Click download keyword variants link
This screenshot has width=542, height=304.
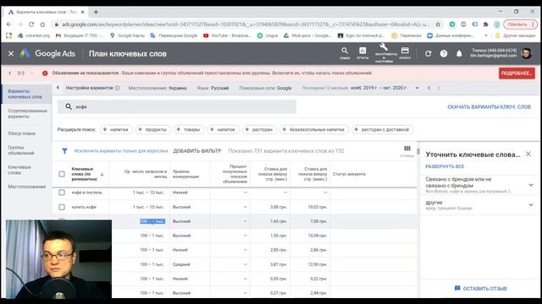[489, 107]
